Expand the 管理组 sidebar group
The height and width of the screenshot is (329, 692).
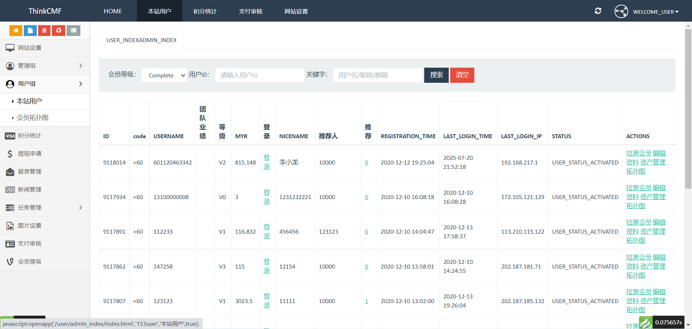coord(45,66)
